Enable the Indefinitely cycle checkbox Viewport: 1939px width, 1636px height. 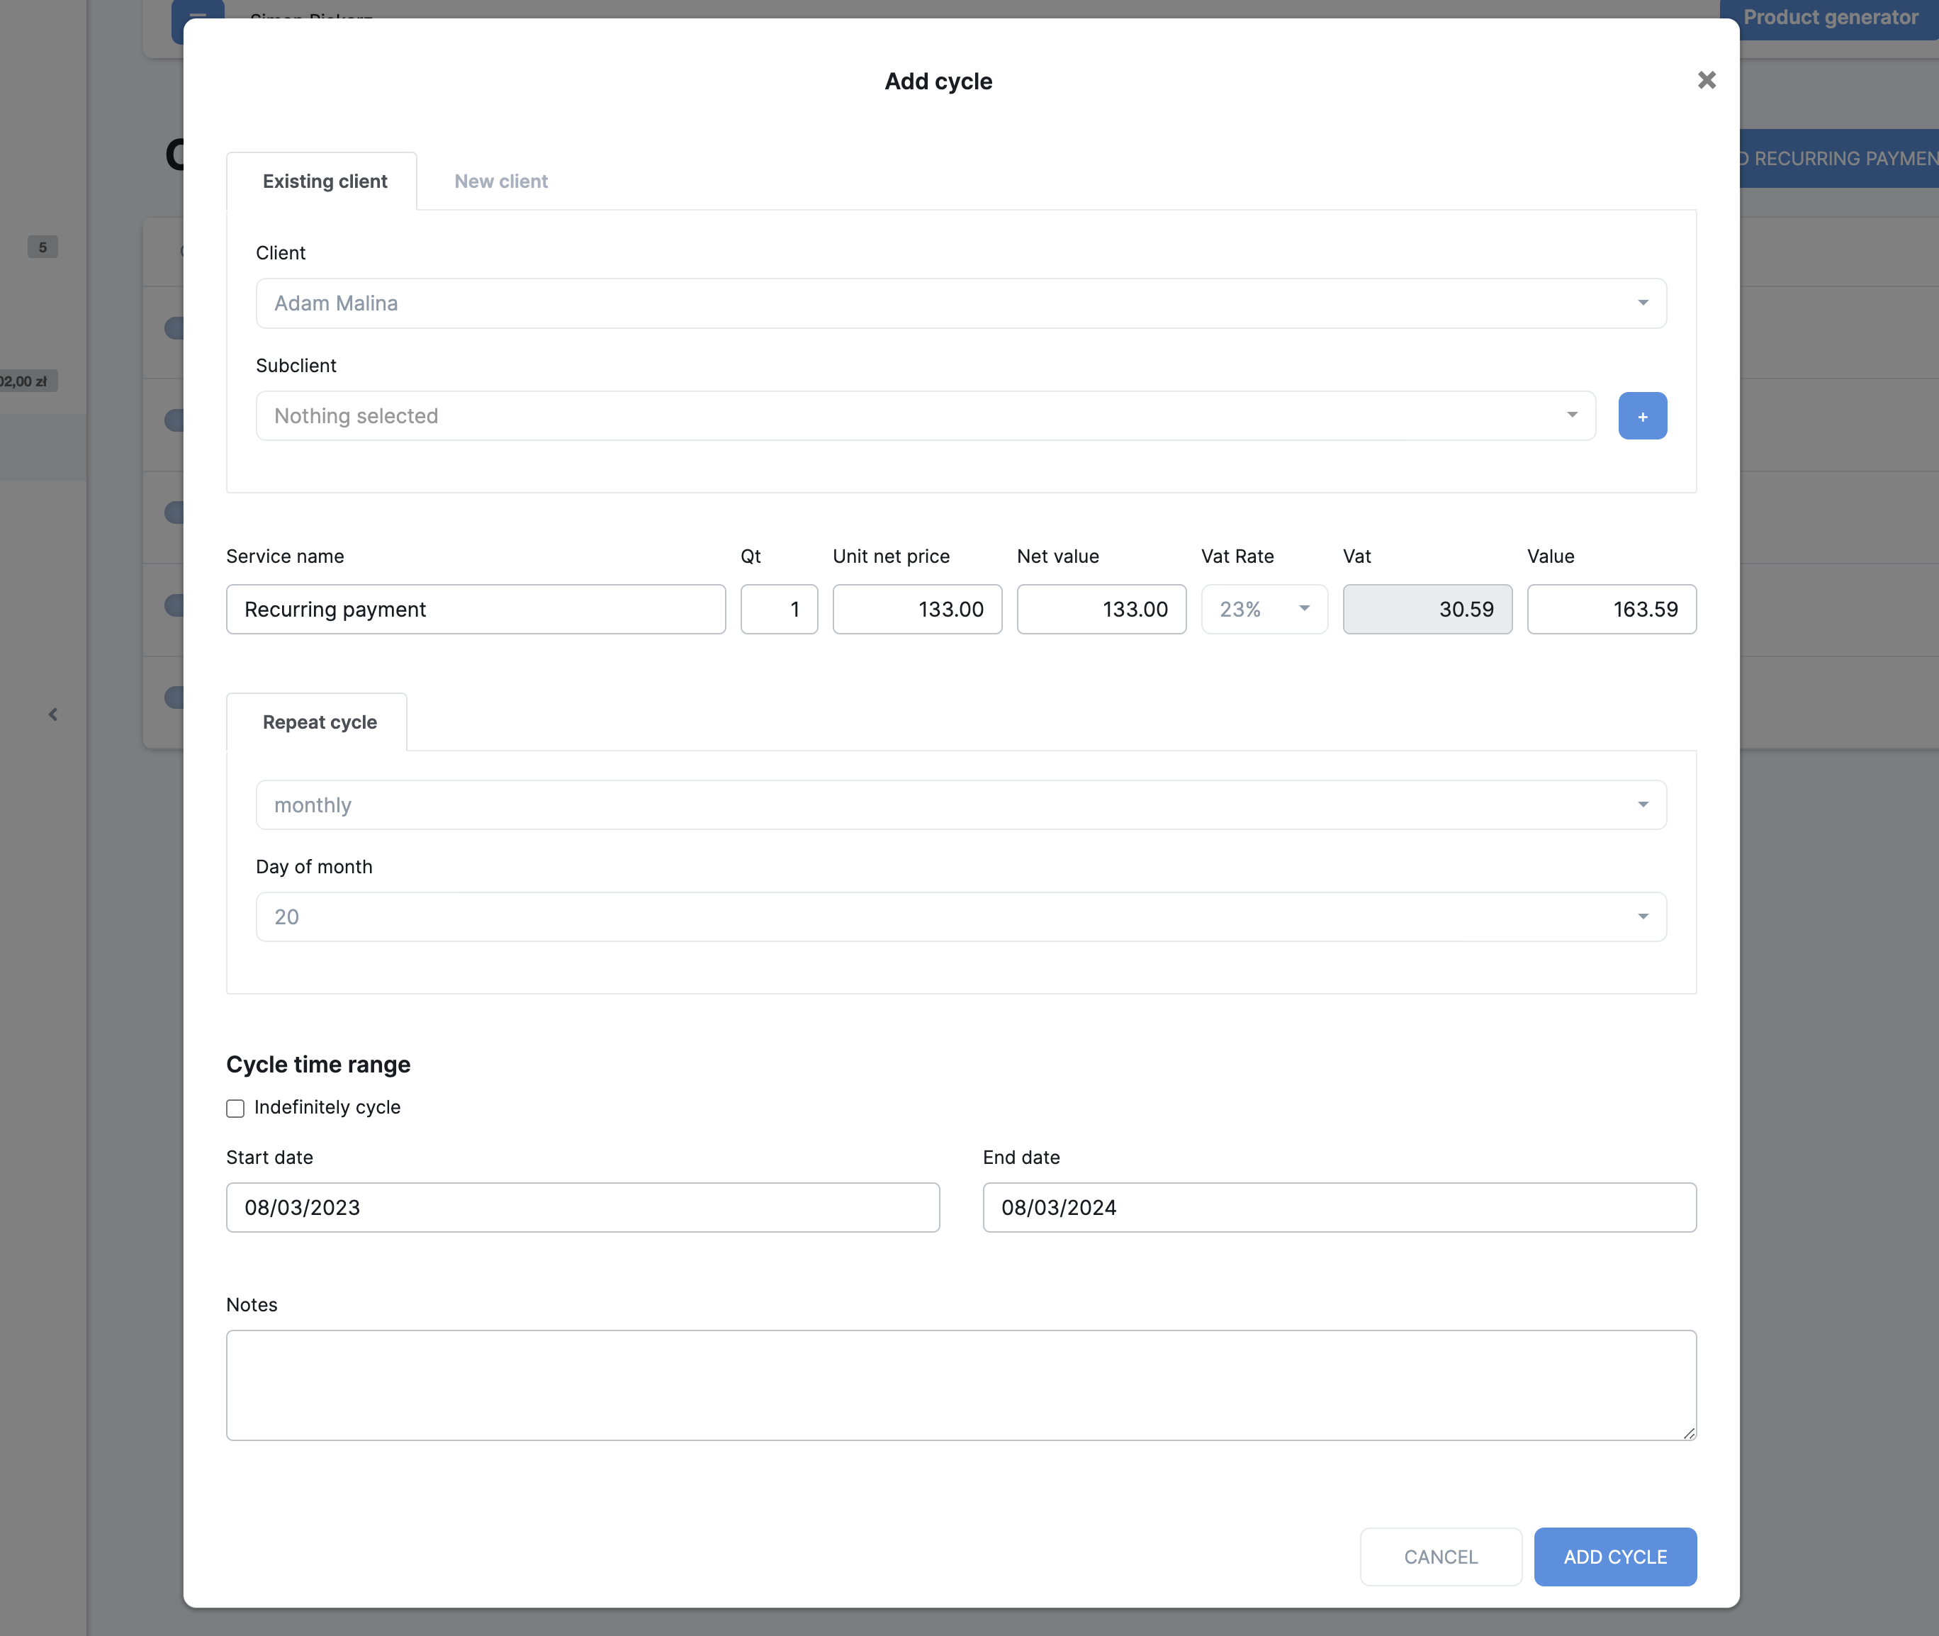pyautogui.click(x=235, y=1109)
